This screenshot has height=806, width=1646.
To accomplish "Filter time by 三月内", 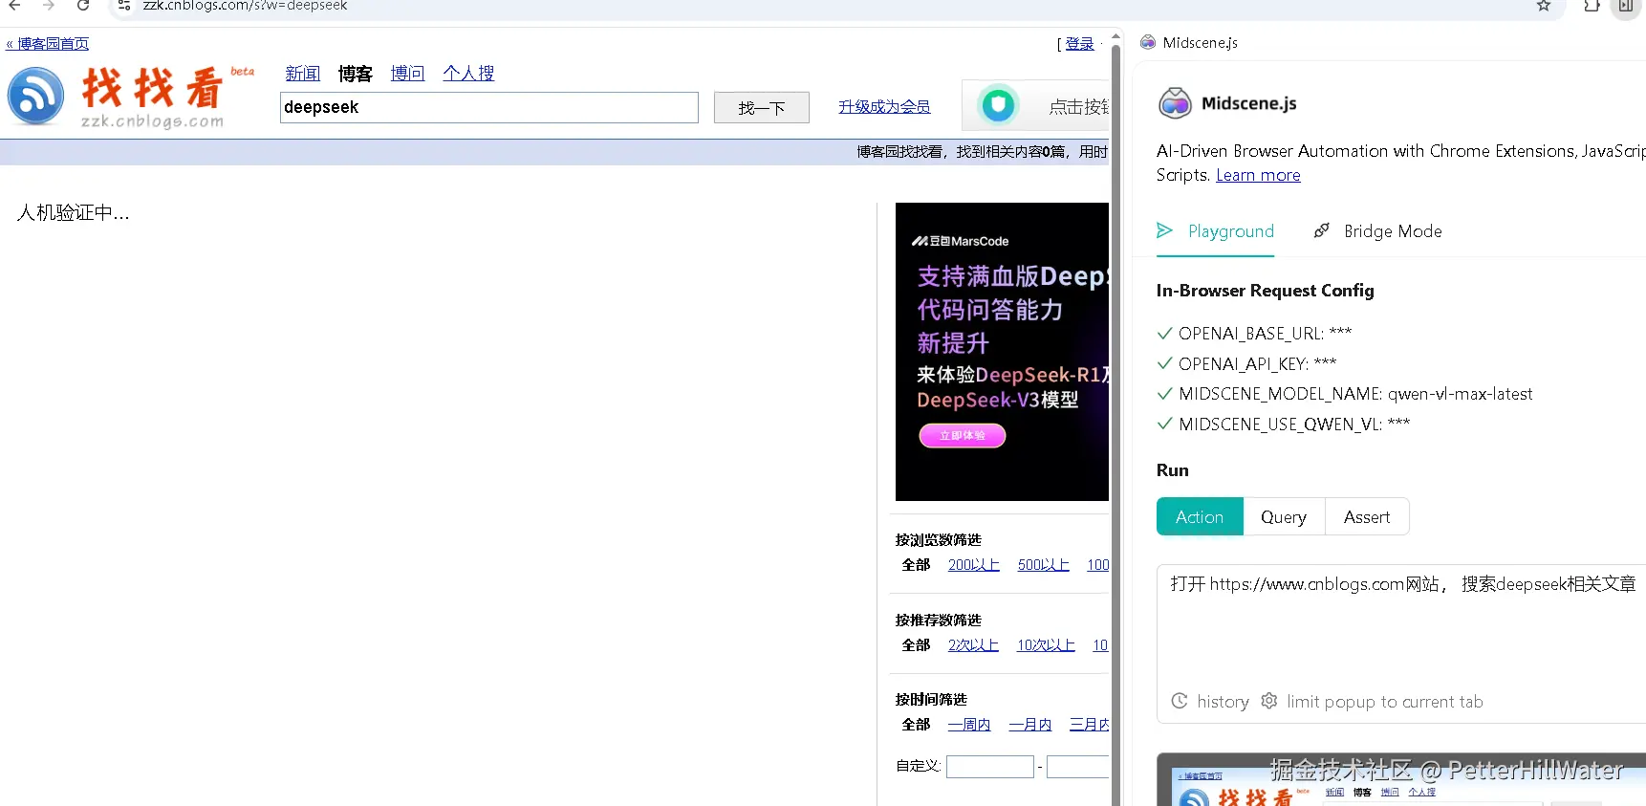I will tap(1089, 725).
